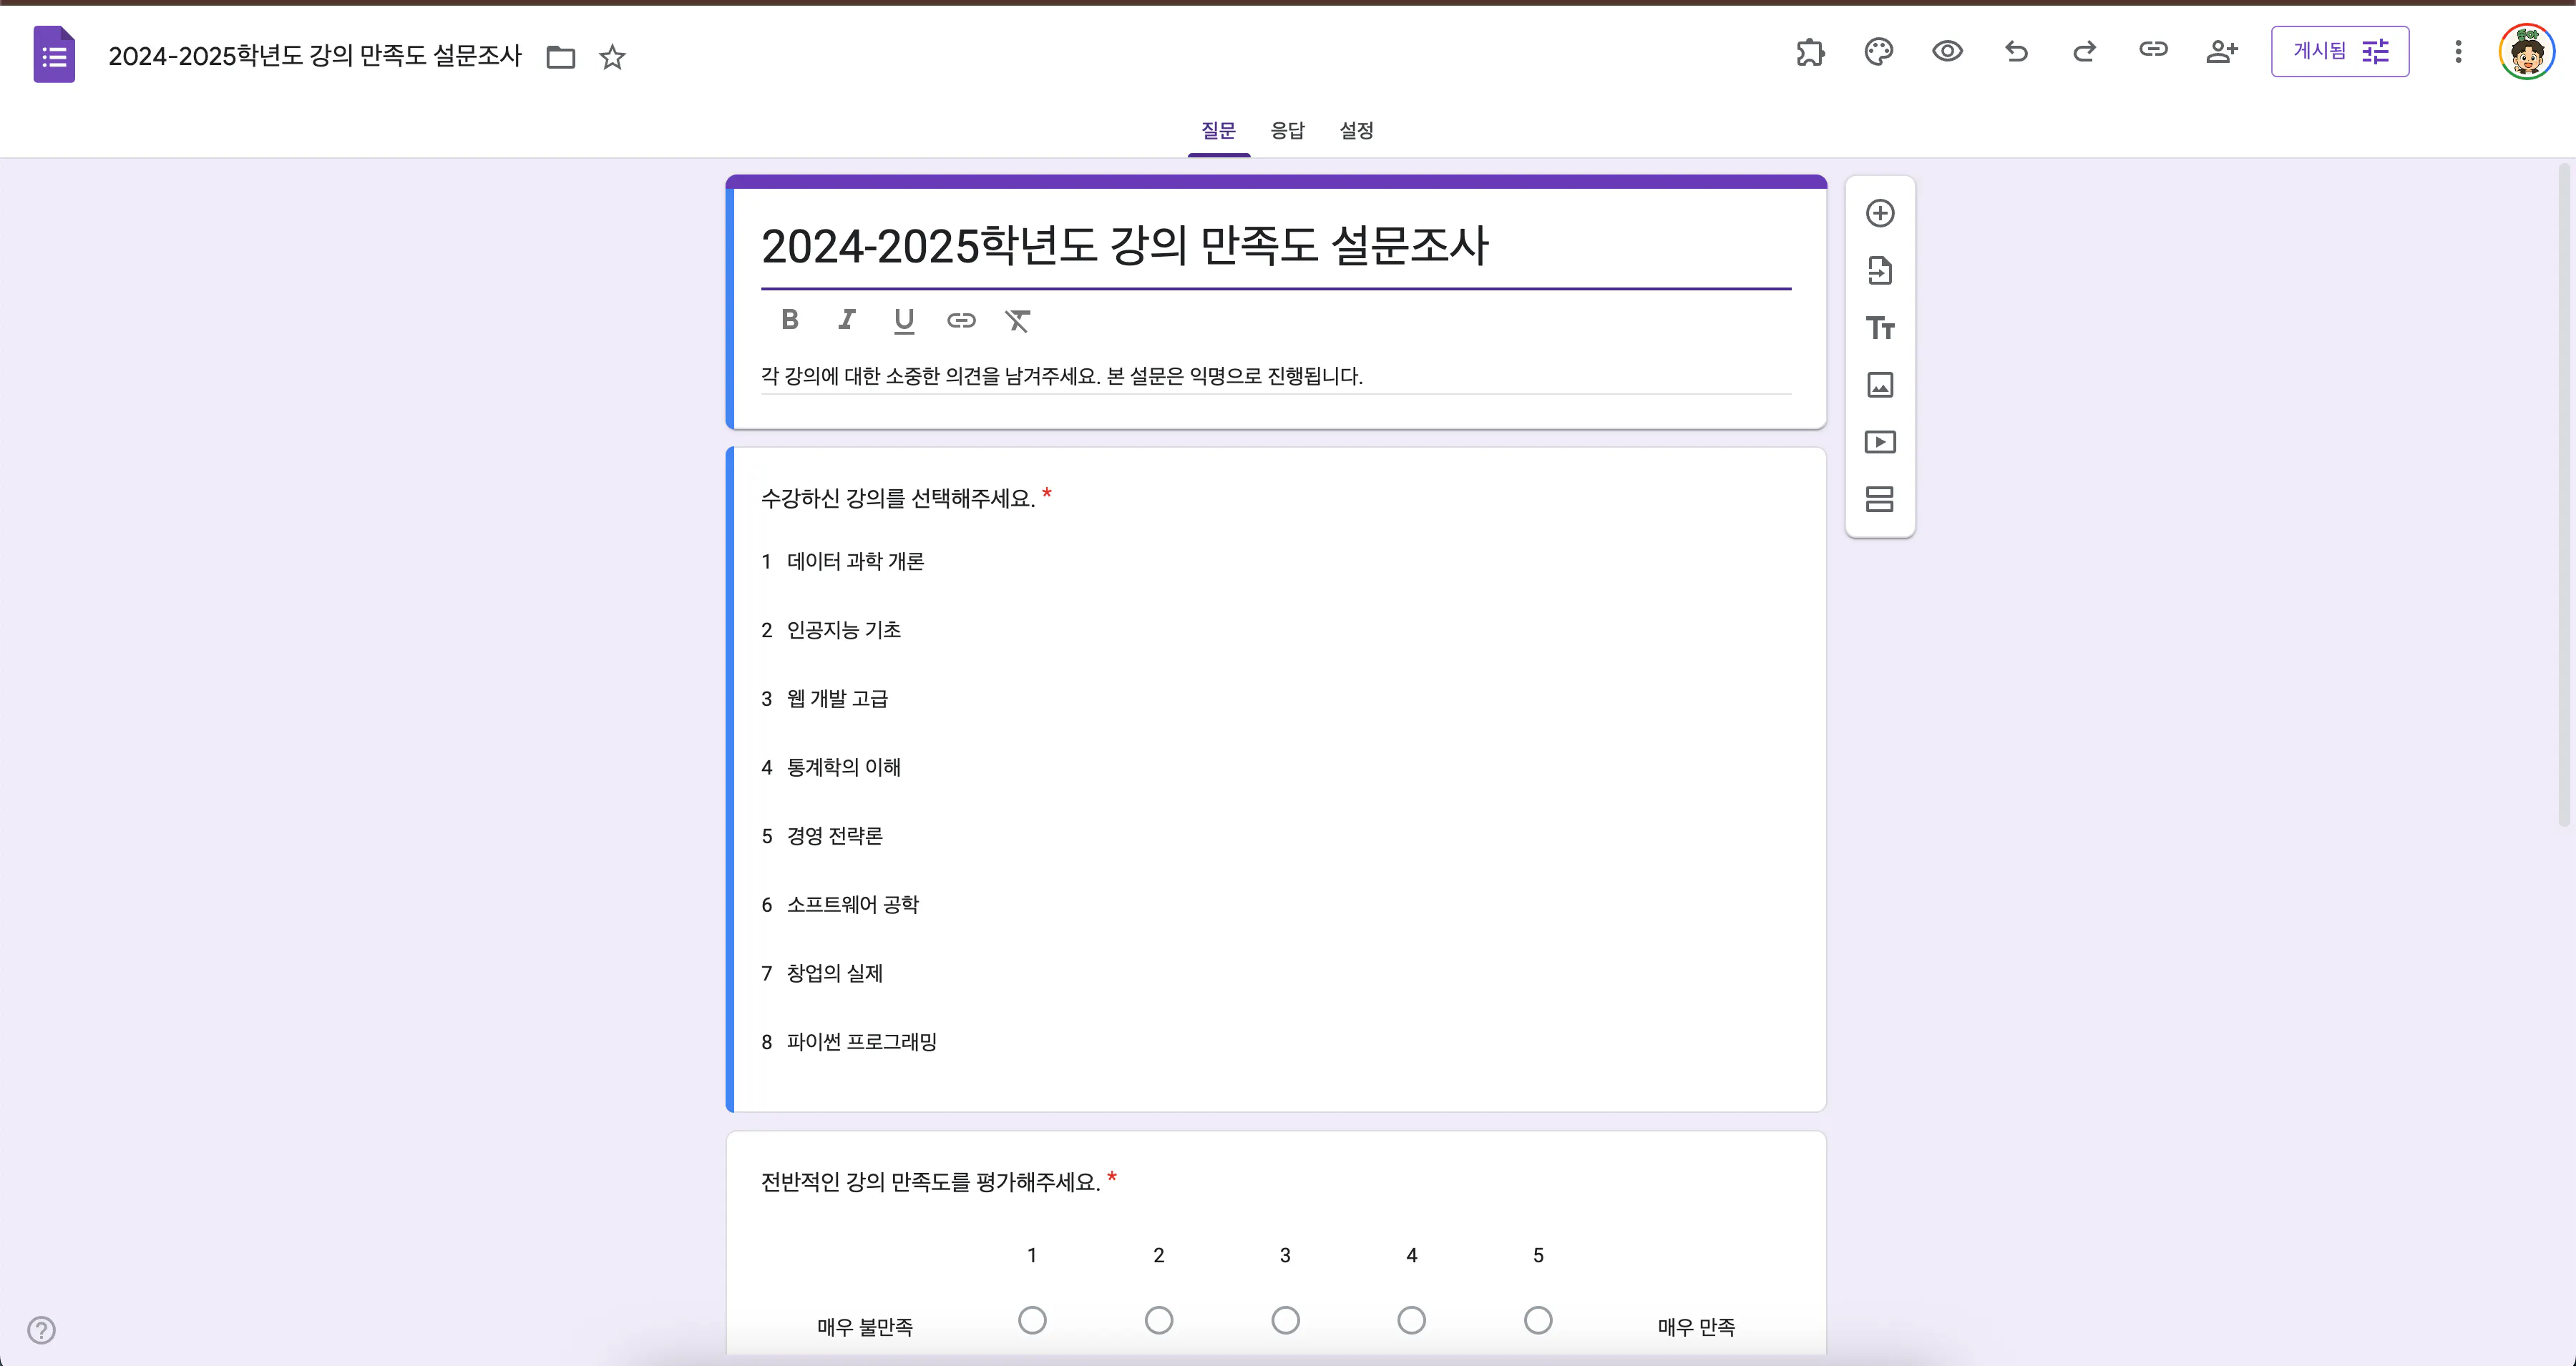Select rating 5 on the satisfaction scale
Image resolution: width=2576 pixels, height=1366 pixels.
(1538, 1320)
